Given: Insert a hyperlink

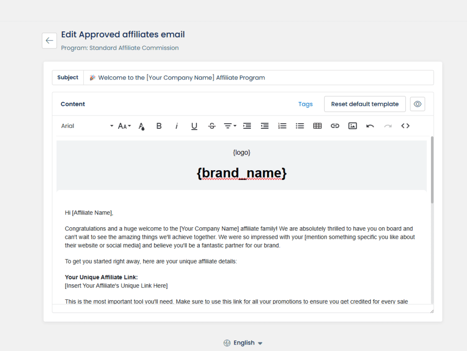Looking at the screenshot, I should [x=335, y=126].
